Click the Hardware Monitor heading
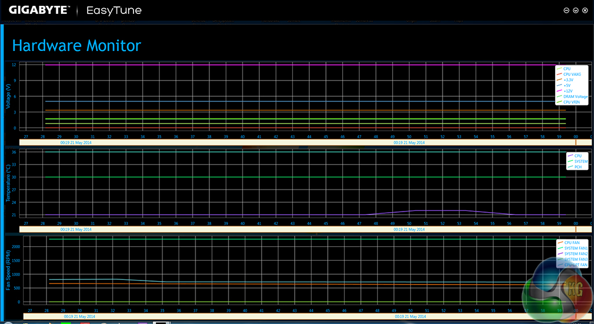The image size is (594, 324). pyautogui.click(x=77, y=45)
